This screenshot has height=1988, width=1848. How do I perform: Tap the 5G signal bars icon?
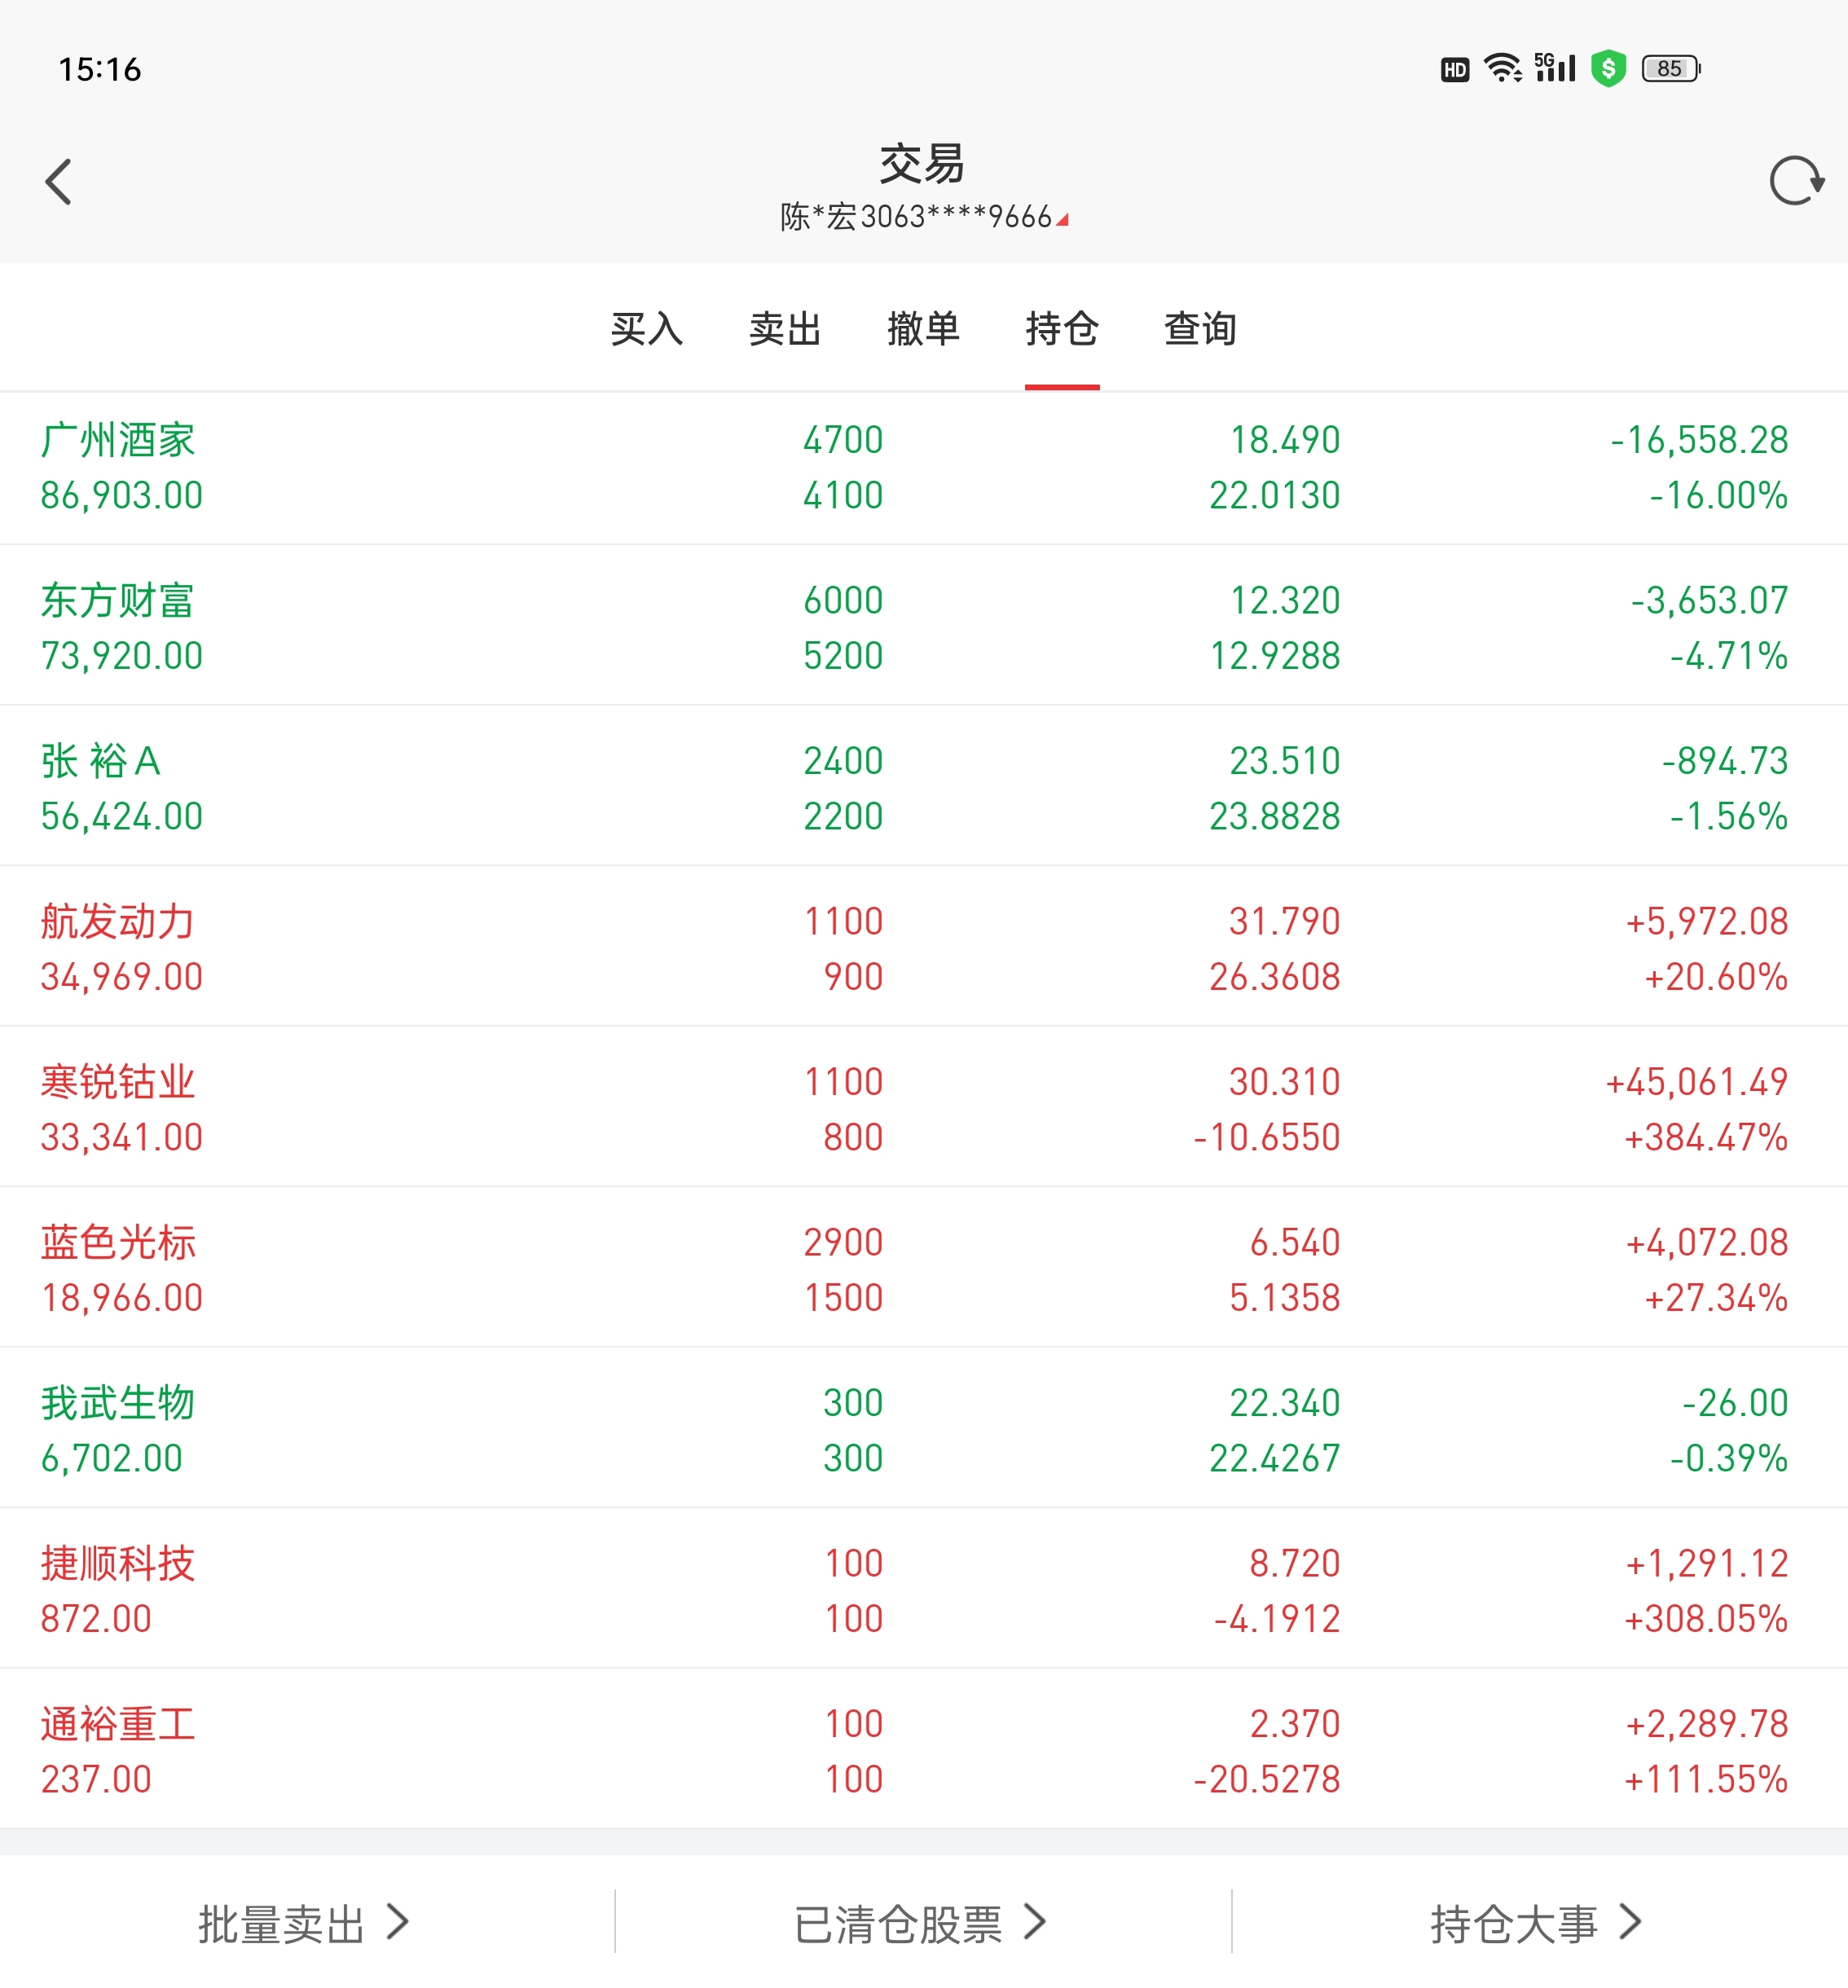pos(1555,67)
